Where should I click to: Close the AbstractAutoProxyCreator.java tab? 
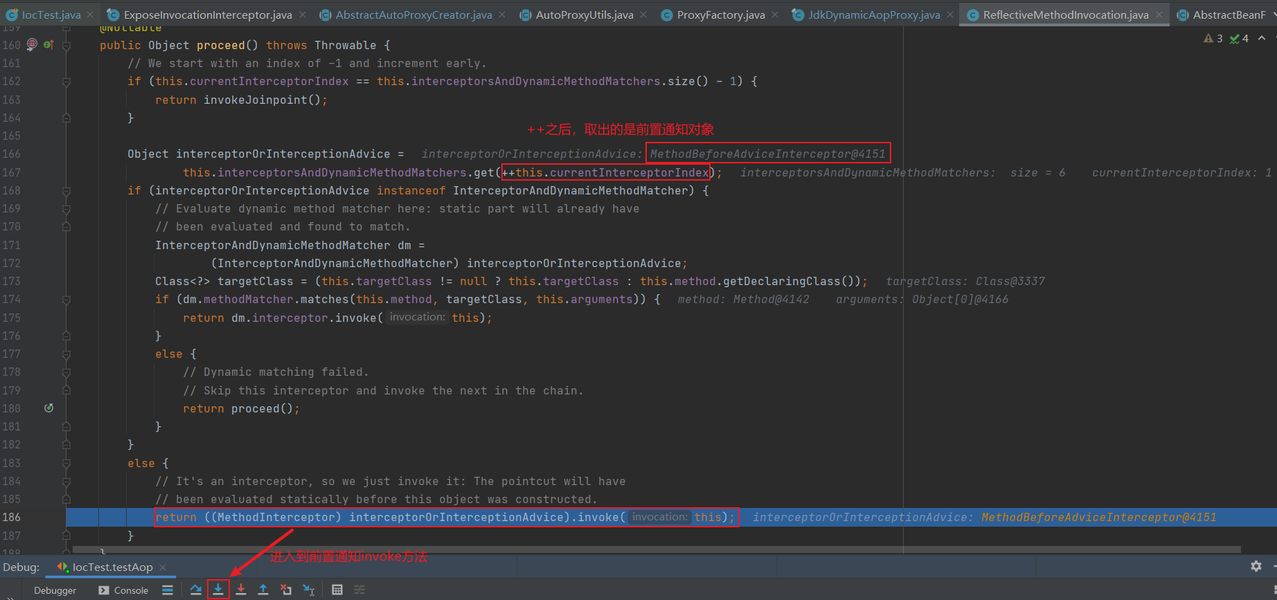point(502,15)
